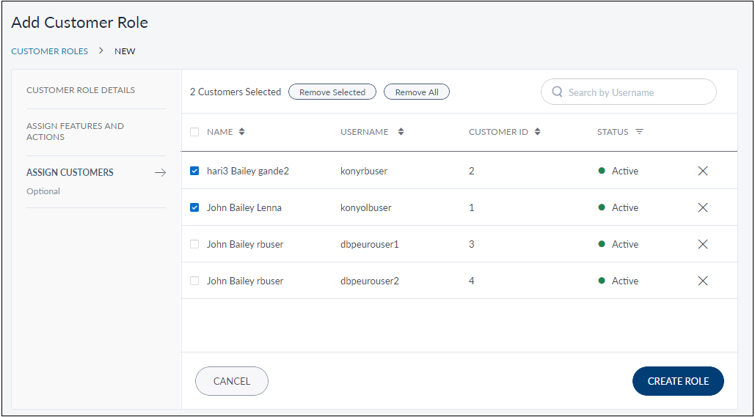Viewport: 755px width, 417px height.
Task: Open the Status filter dropdown
Action: click(x=639, y=132)
